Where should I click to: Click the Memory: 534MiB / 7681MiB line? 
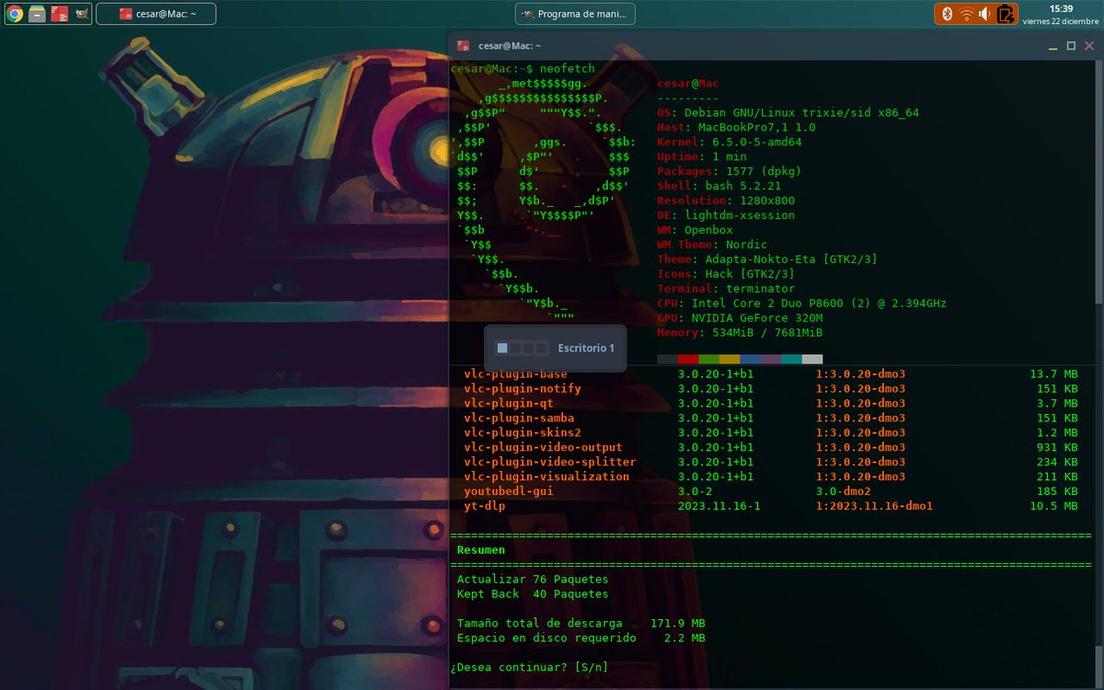(740, 334)
